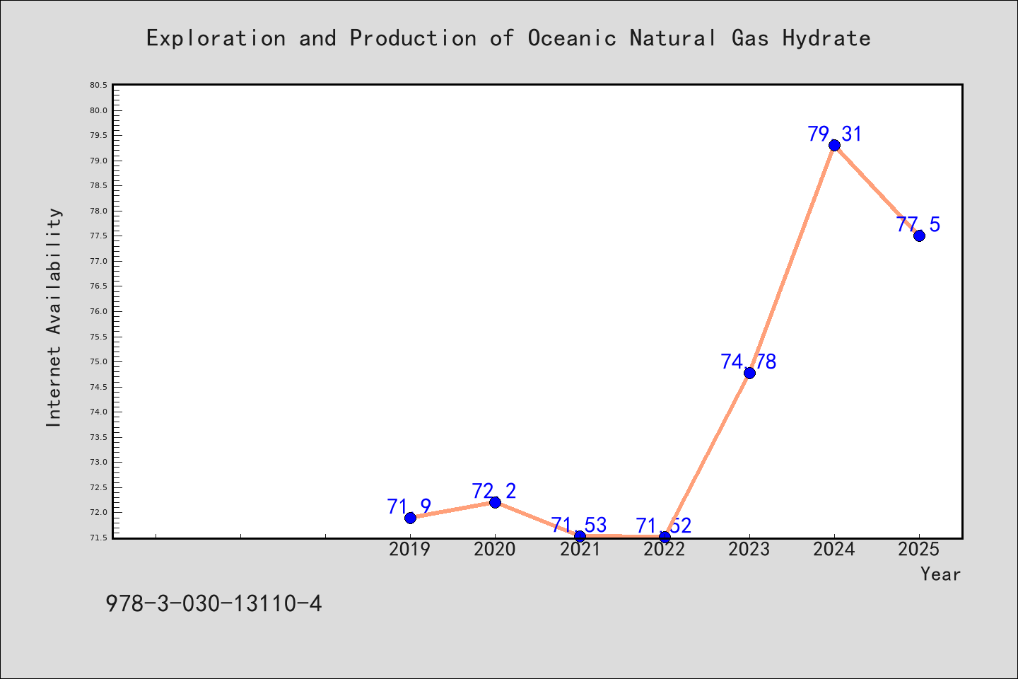Click the y-axis tick label 71.5

coord(98,538)
